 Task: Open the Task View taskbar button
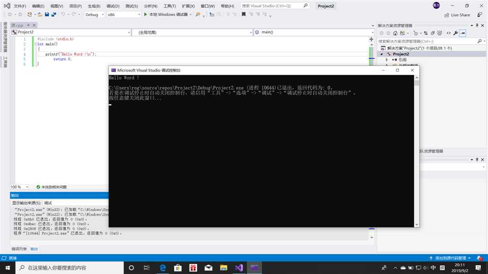147,267
